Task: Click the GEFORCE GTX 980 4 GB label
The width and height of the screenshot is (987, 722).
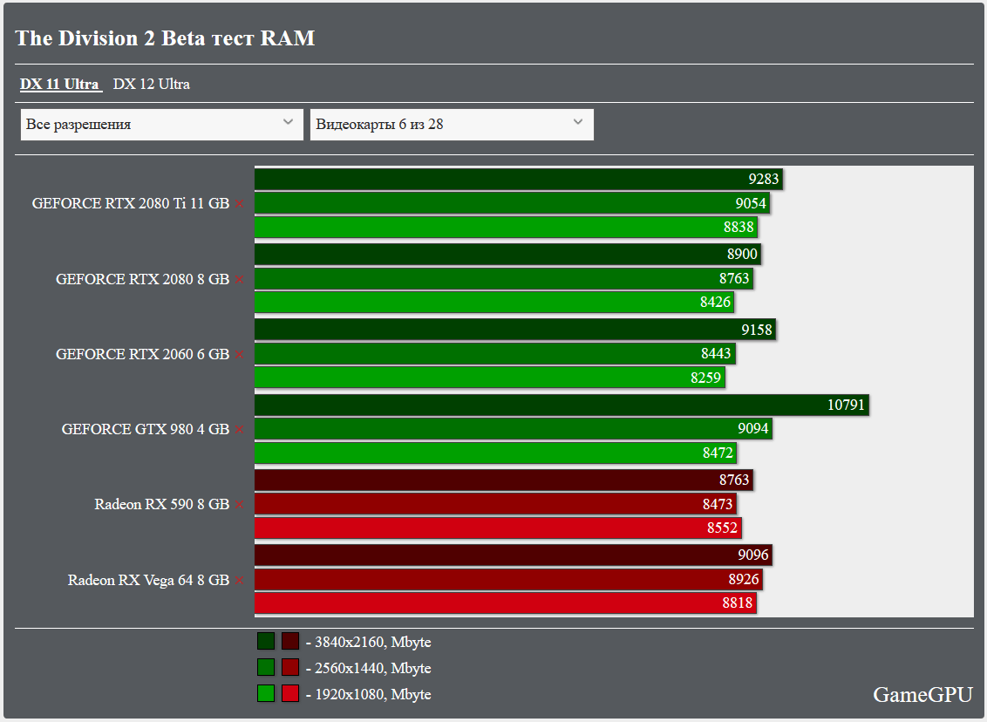Action: click(x=146, y=429)
